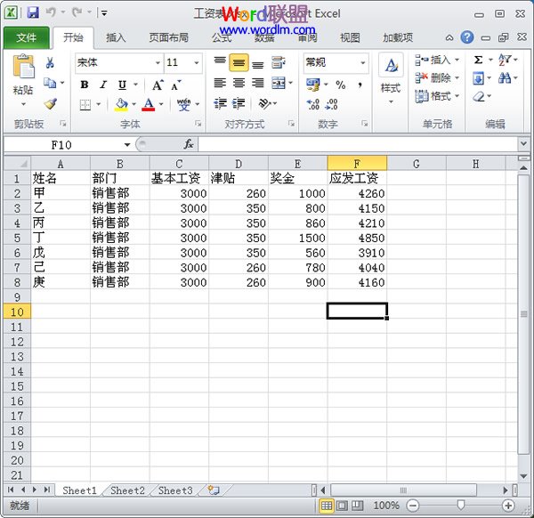Viewport: 534px width, 518px height.
Task: Open the 插入 ribbon tab
Action: tap(116, 37)
